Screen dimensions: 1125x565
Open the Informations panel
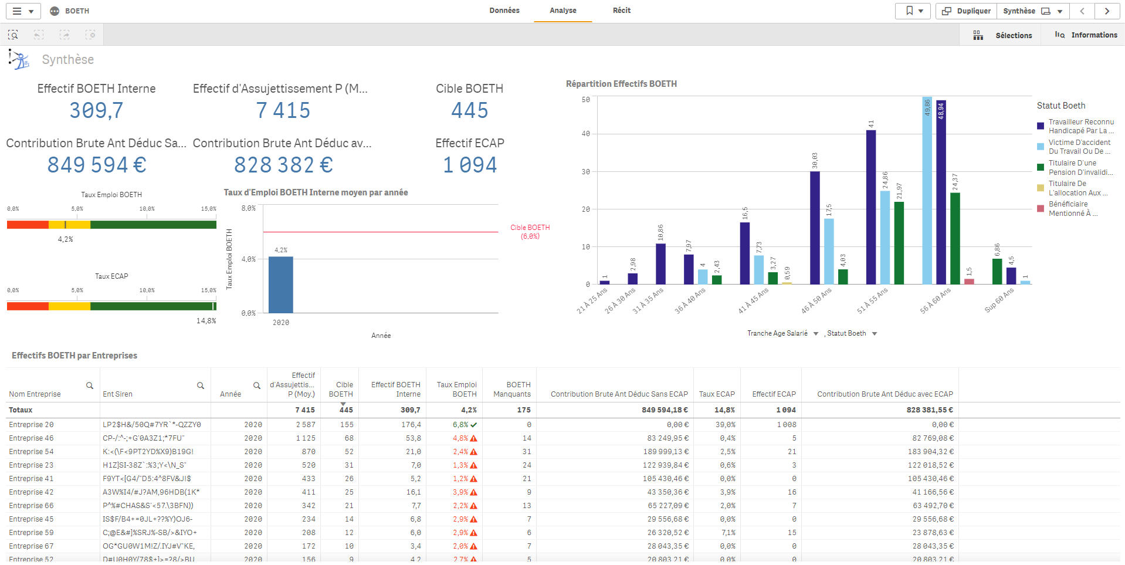(x=1086, y=35)
